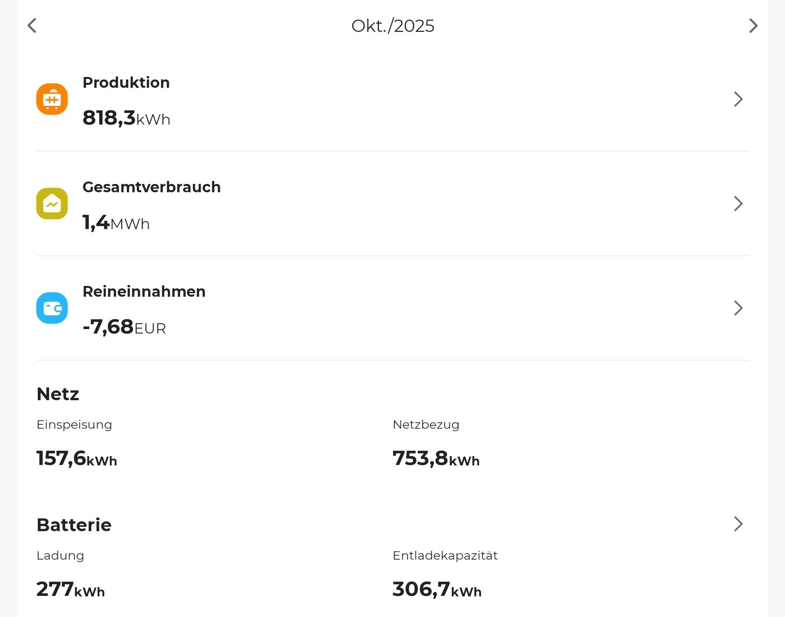Open the Reineinnahmen label

[144, 291]
